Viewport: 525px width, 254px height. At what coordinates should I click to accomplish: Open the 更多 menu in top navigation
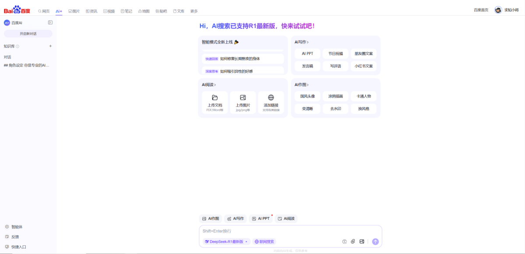pyautogui.click(x=194, y=11)
